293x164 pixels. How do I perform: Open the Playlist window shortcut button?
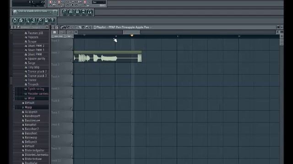65,12
